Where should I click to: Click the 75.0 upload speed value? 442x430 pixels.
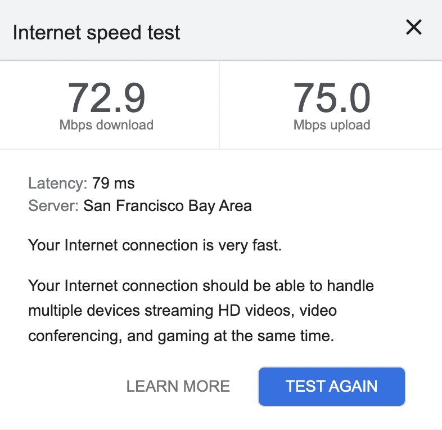[332, 98]
